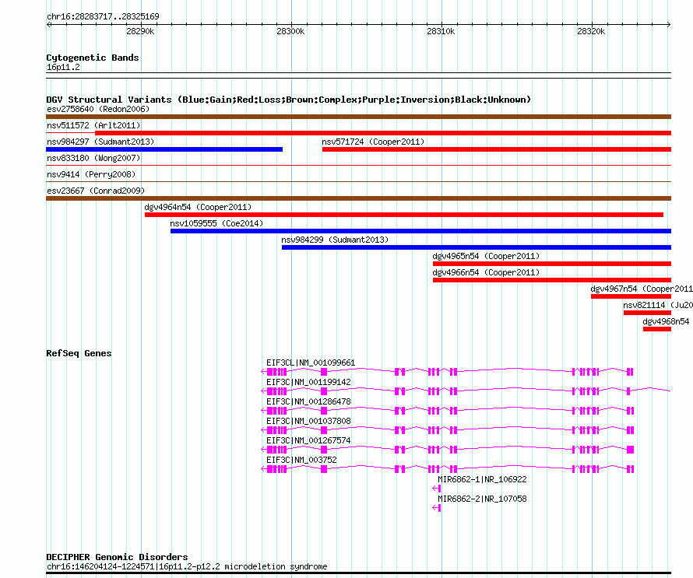Select variant dgv4967n54 label

(642, 289)
